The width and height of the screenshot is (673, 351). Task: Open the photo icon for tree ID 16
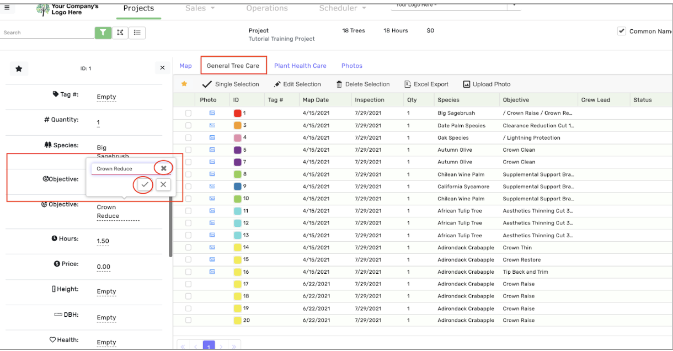pos(212,272)
